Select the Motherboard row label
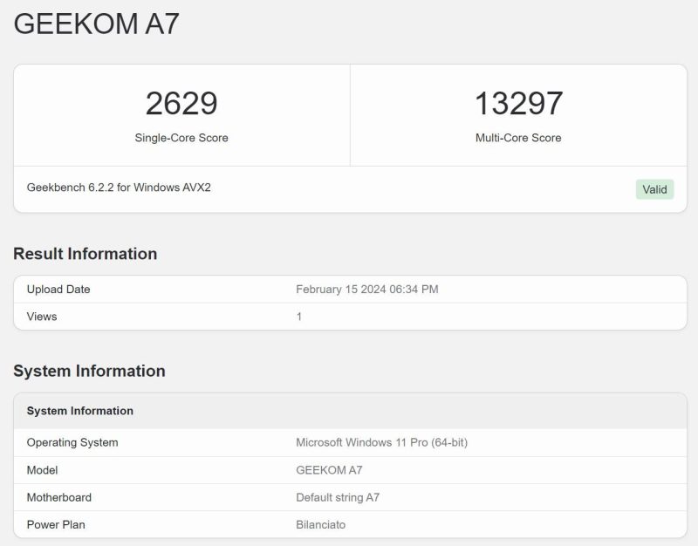Screen dimensions: 698x546 [59, 497]
